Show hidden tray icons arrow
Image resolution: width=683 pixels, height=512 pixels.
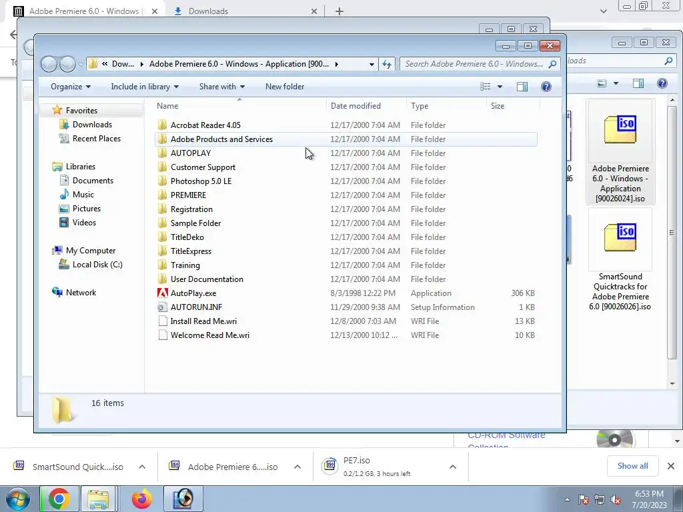coord(567,499)
